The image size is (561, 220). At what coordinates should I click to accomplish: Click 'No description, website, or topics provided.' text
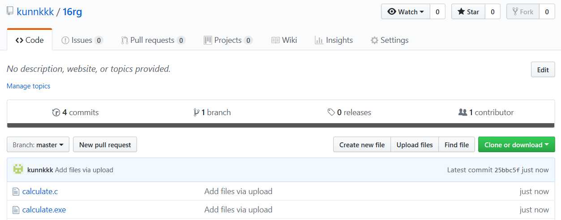(x=89, y=69)
